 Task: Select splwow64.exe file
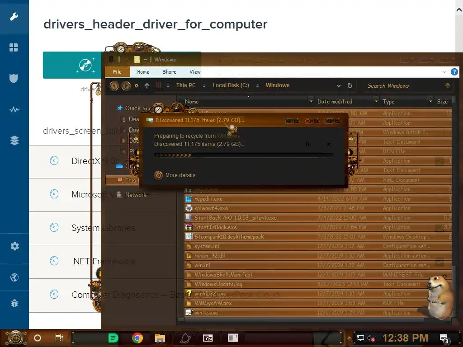(318, 208)
